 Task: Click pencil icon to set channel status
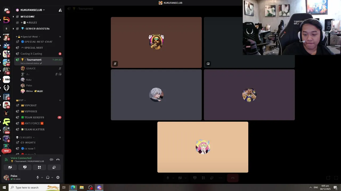point(41,63)
